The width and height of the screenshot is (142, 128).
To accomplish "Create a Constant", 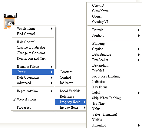I will coord(71,72).
